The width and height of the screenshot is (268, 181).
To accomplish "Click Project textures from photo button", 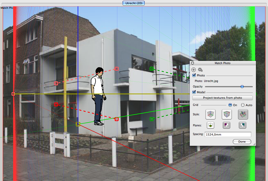I will point(222,98).
